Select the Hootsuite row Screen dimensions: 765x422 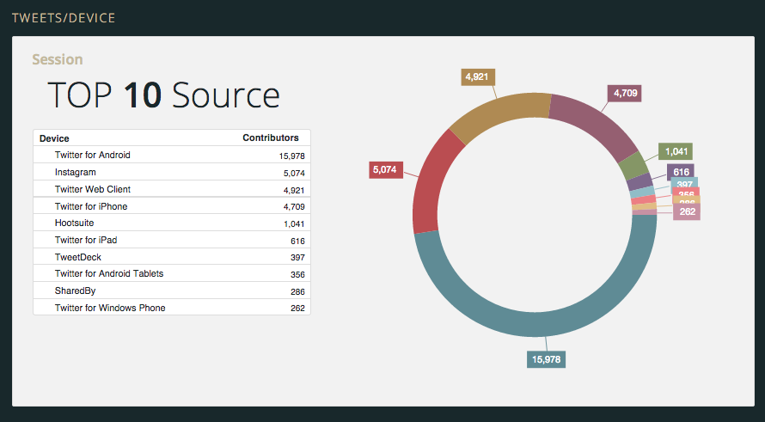(172, 223)
